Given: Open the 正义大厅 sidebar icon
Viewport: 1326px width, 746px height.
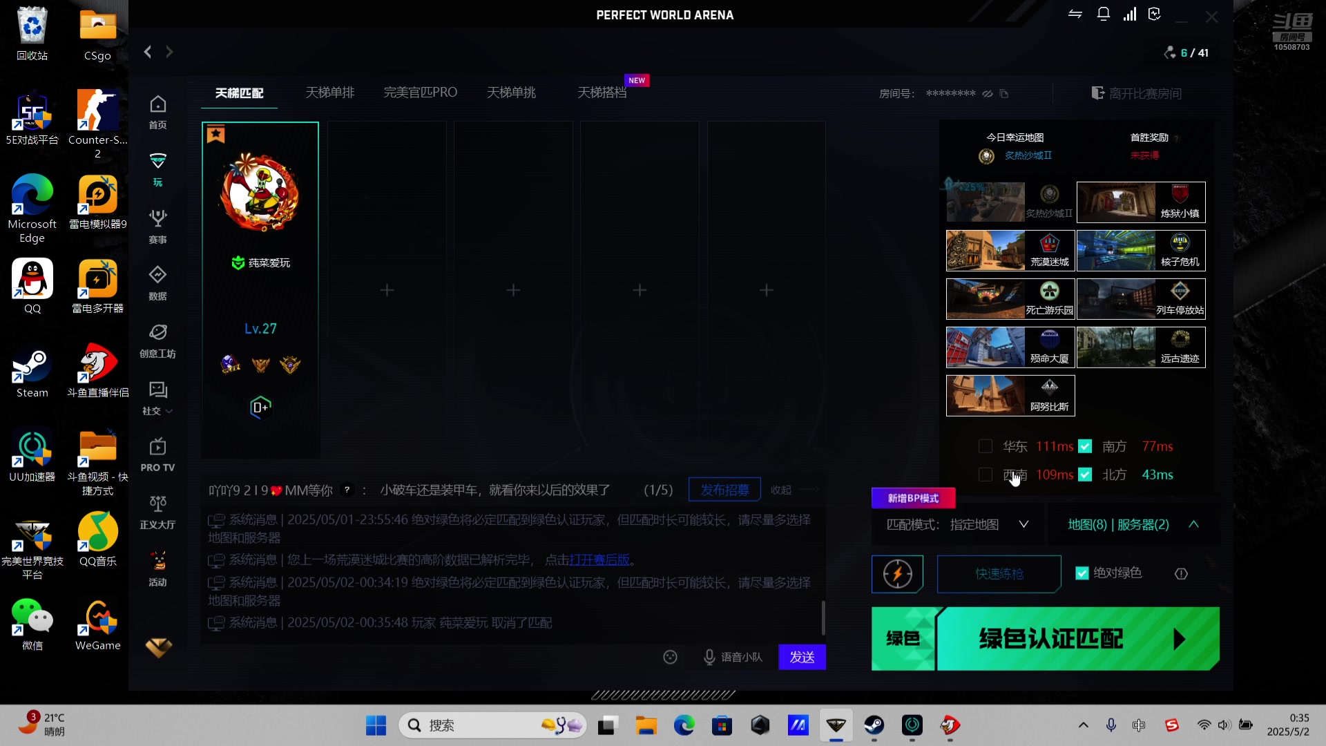Looking at the screenshot, I should click(x=157, y=512).
